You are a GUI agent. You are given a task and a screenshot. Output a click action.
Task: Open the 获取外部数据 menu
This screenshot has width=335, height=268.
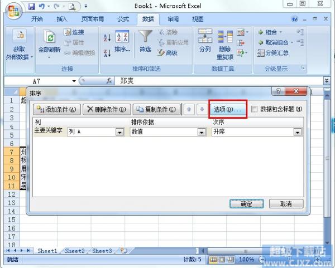coord(20,50)
